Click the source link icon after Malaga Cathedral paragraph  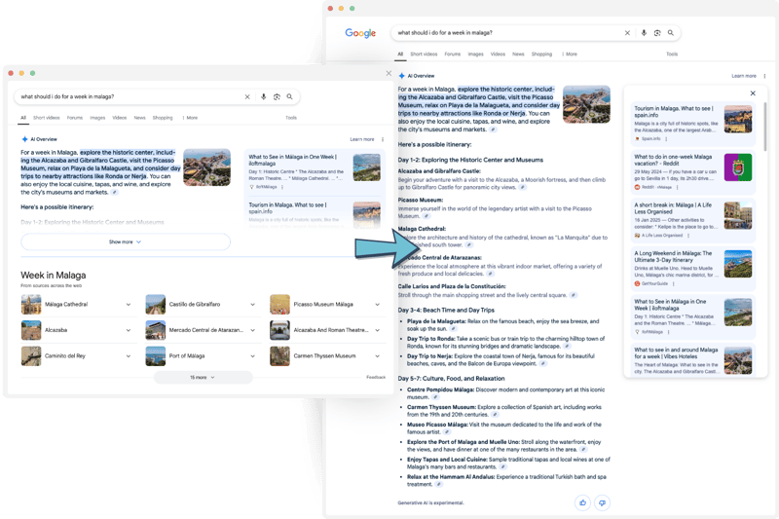pyautogui.click(x=469, y=244)
